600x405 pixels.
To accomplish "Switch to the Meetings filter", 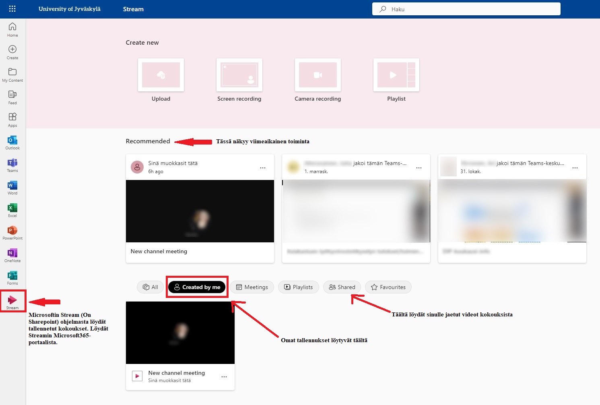I will [x=252, y=287].
